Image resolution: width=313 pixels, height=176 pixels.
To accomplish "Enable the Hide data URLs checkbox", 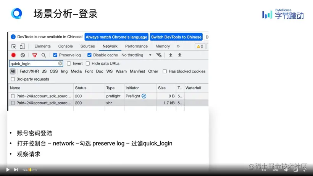I will [88, 63].
